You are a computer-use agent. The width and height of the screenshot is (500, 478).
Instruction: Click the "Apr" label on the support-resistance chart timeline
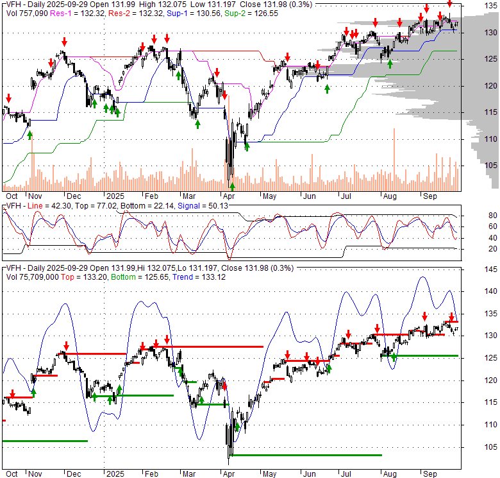[229, 196]
